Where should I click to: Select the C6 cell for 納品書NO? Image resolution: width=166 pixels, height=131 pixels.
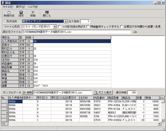point(72,63)
